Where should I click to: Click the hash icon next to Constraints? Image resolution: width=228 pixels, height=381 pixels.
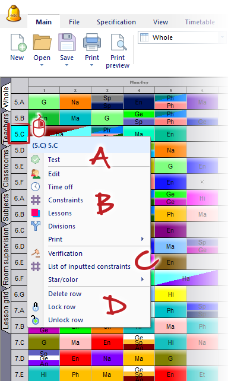coord(36,200)
